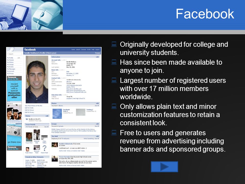Click the laptop bullet beside 'Has since been'
Screen dimensions: 245x184
point(114,62)
